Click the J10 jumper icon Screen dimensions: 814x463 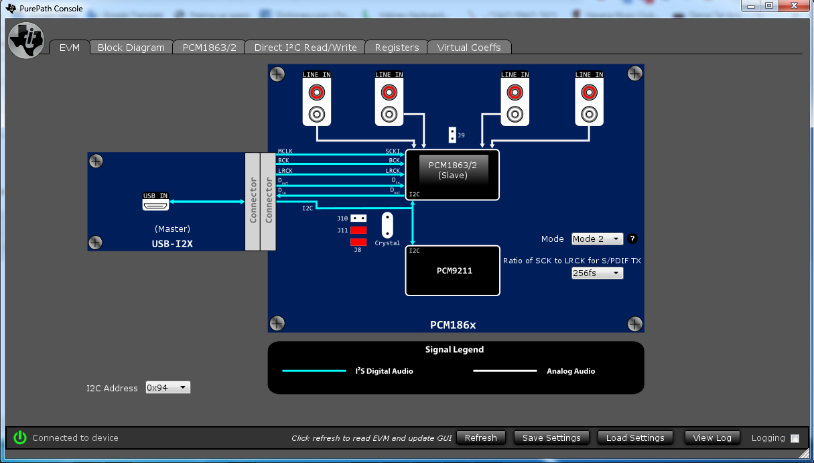(x=359, y=218)
